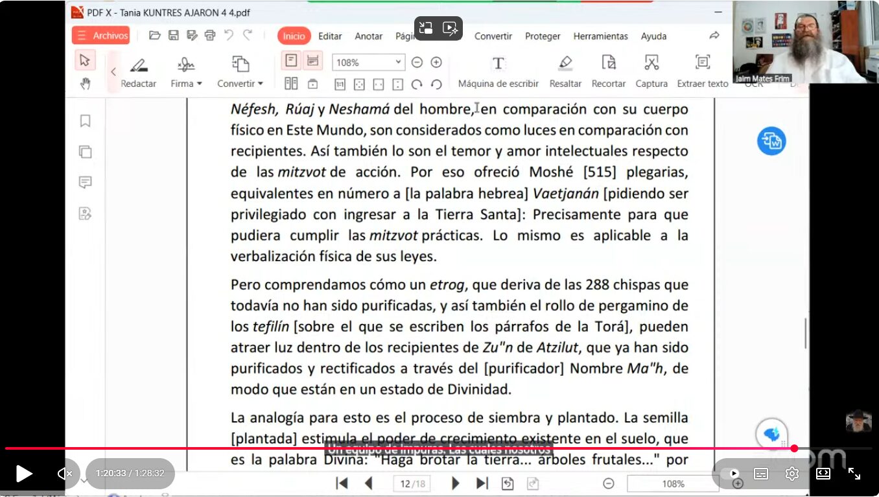Expand the Convertir toolbar dropdown

tap(240, 84)
